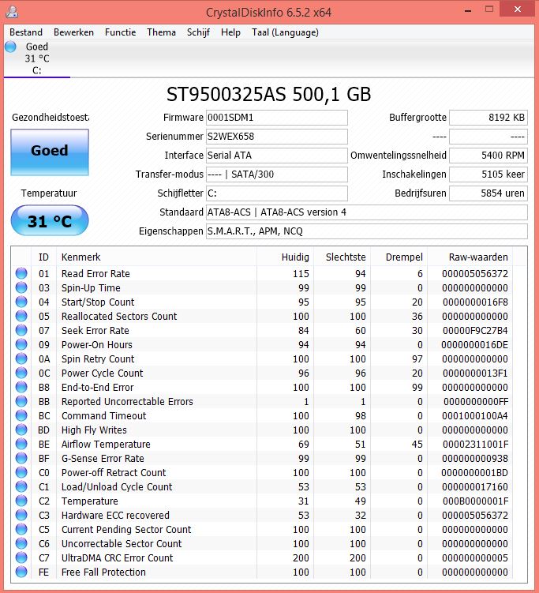Click status orb for Read Error Rate row
Image resolution: width=539 pixels, height=593 pixels.
[x=21, y=273]
